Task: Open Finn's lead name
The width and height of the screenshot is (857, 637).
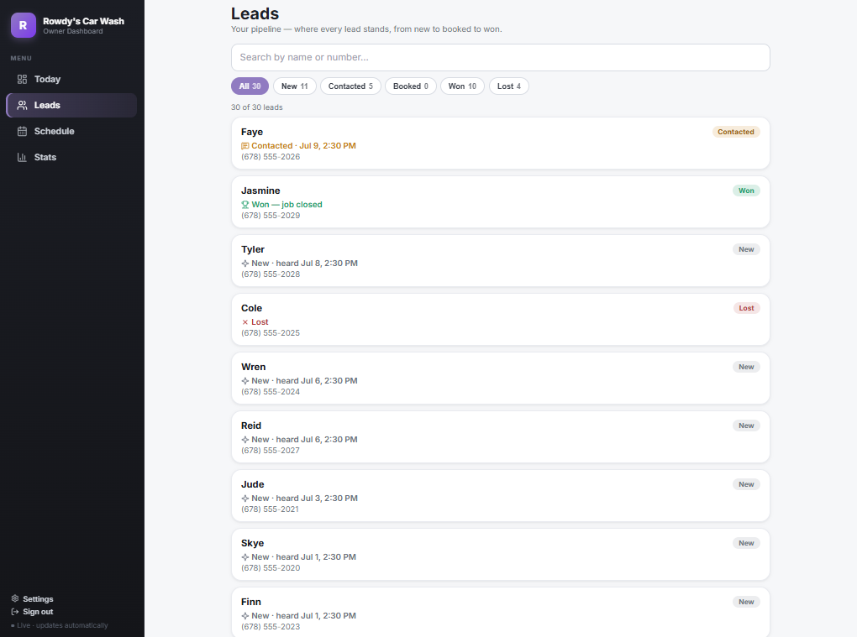Action: pos(251,602)
